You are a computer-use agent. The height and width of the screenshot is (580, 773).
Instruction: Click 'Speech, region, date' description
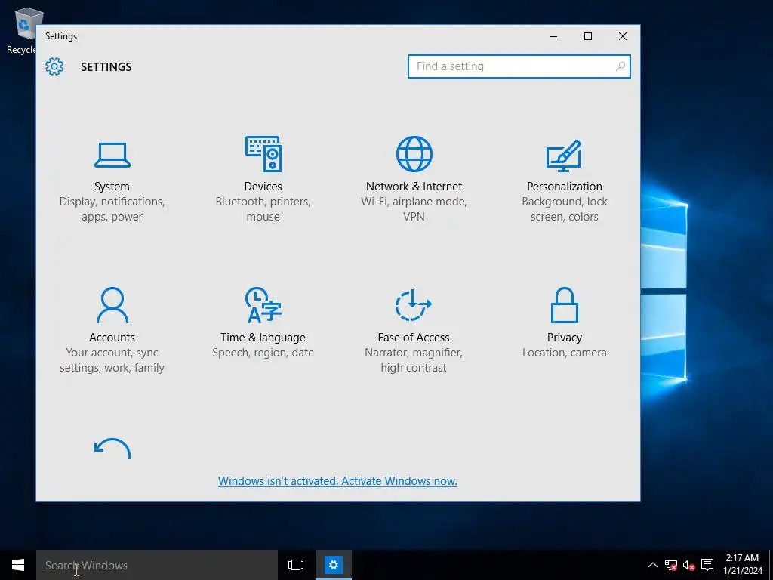(263, 353)
